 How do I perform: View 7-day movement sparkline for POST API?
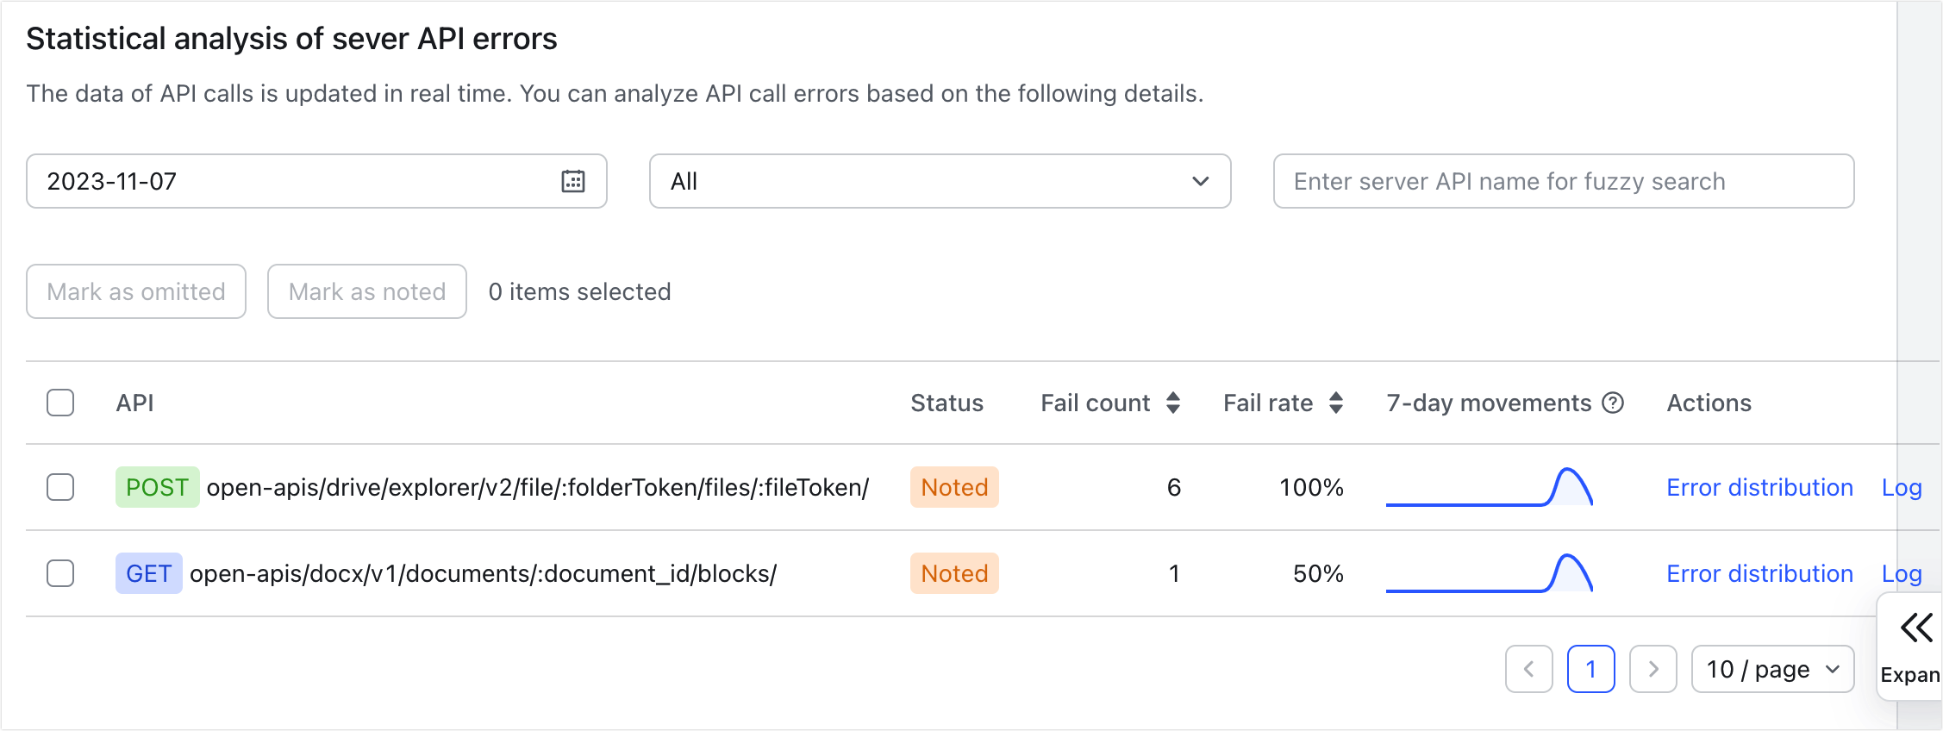[x=1490, y=487]
